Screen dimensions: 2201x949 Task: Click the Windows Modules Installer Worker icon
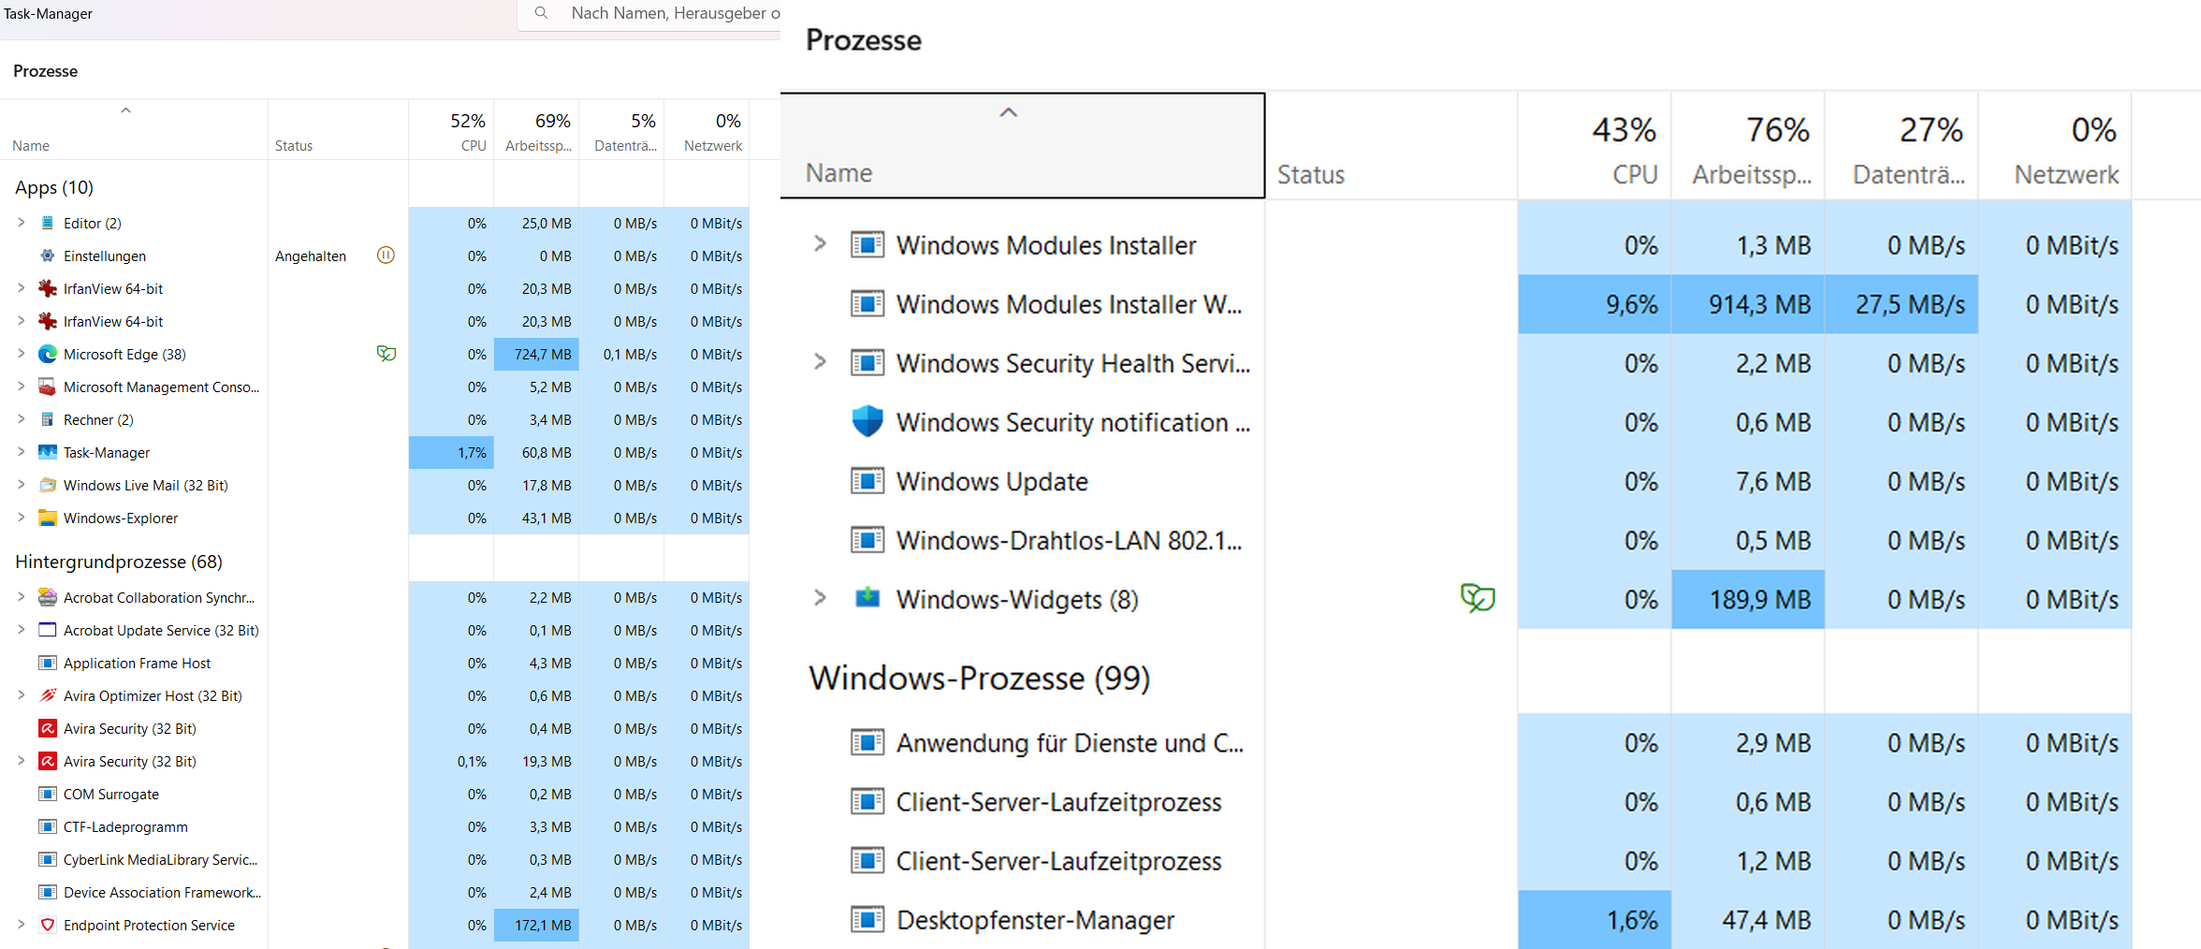click(867, 304)
